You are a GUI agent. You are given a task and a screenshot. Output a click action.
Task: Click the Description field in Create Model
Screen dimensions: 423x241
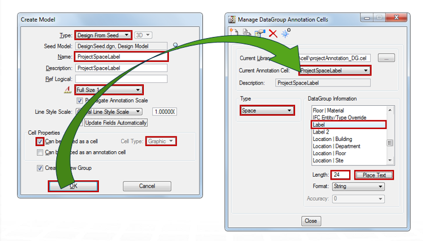tap(121, 68)
